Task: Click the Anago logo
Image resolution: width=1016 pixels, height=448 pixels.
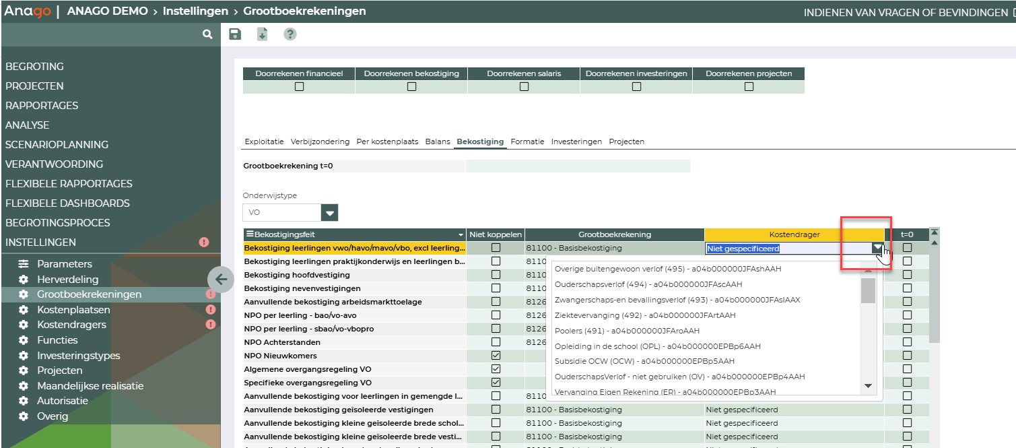Action: pyautogui.click(x=28, y=11)
